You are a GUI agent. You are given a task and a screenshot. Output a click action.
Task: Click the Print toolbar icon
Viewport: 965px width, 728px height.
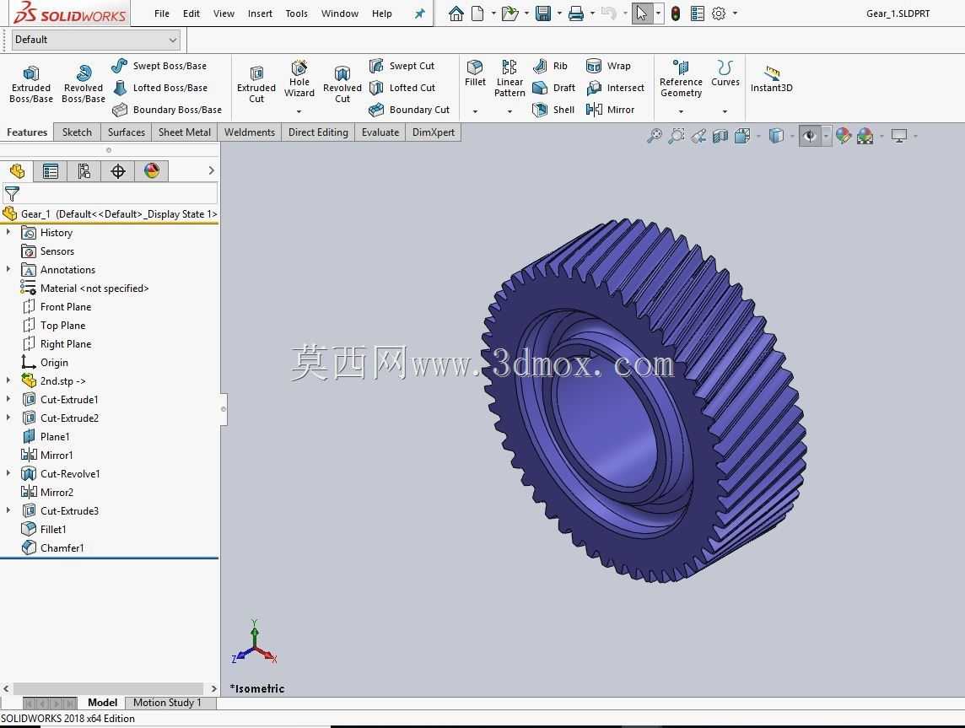tap(576, 13)
